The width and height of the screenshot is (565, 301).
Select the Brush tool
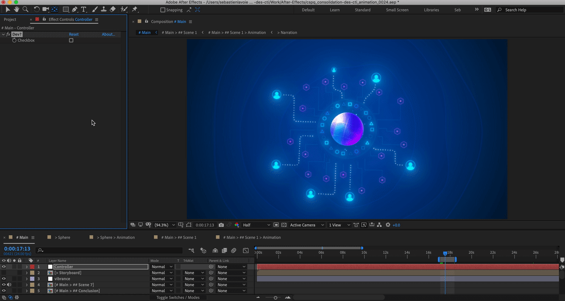tap(95, 10)
